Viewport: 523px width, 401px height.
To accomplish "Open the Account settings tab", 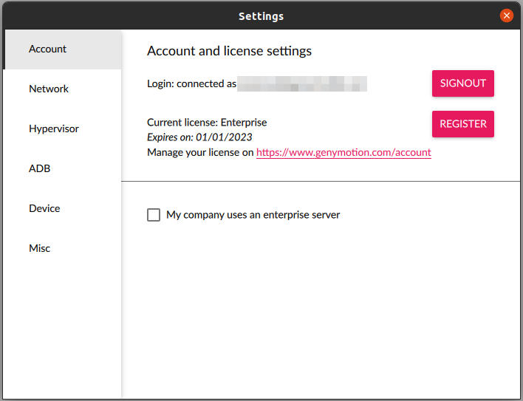I will tap(48, 49).
